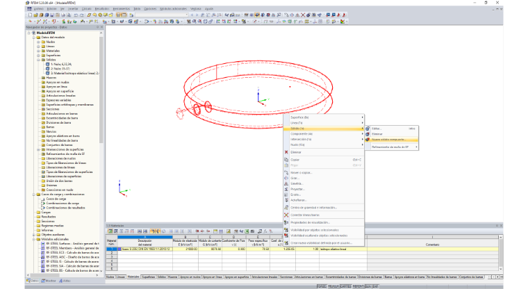Open the Módulos adicionales menu
This screenshot has width=528, height=289.
pyautogui.click(x=174, y=9)
